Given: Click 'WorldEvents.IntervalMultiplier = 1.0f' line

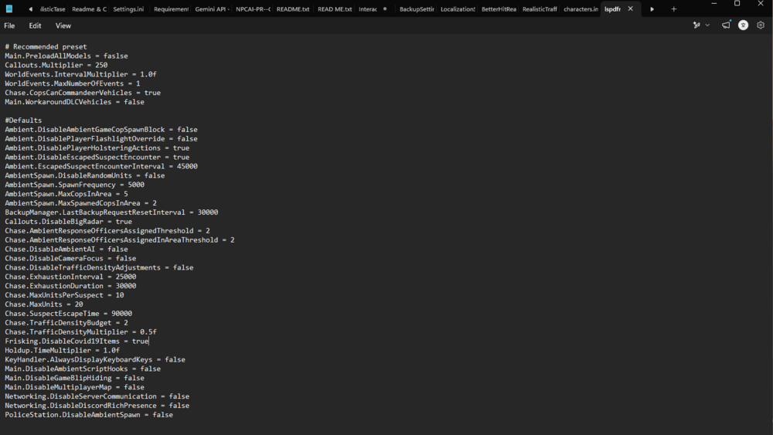Looking at the screenshot, I should (x=81, y=74).
